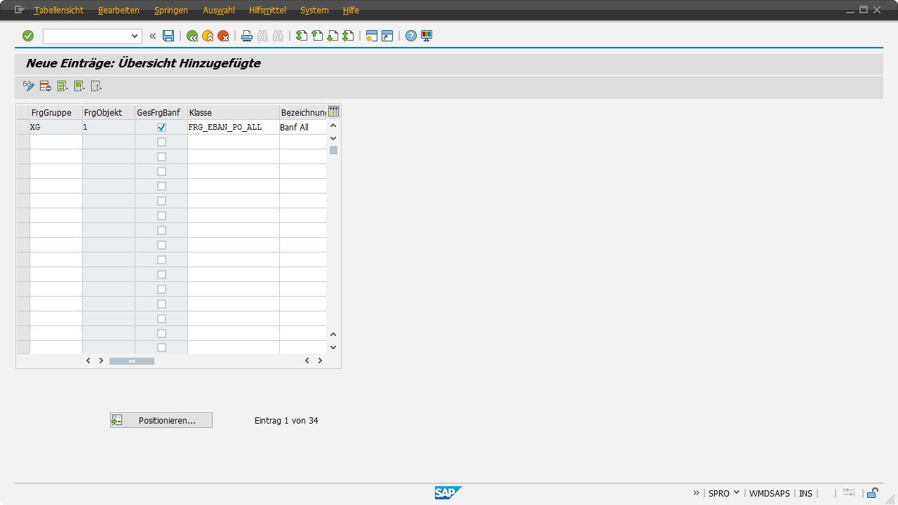Click the Positionieren... button
Viewport: 898px width, 505px height.
click(x=161, y=420)
